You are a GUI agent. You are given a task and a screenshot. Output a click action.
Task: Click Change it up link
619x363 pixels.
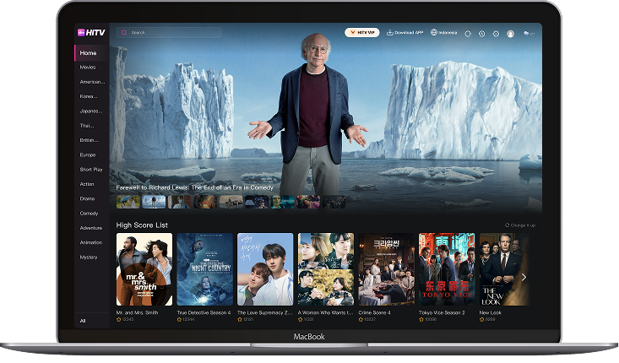[520, 225]
